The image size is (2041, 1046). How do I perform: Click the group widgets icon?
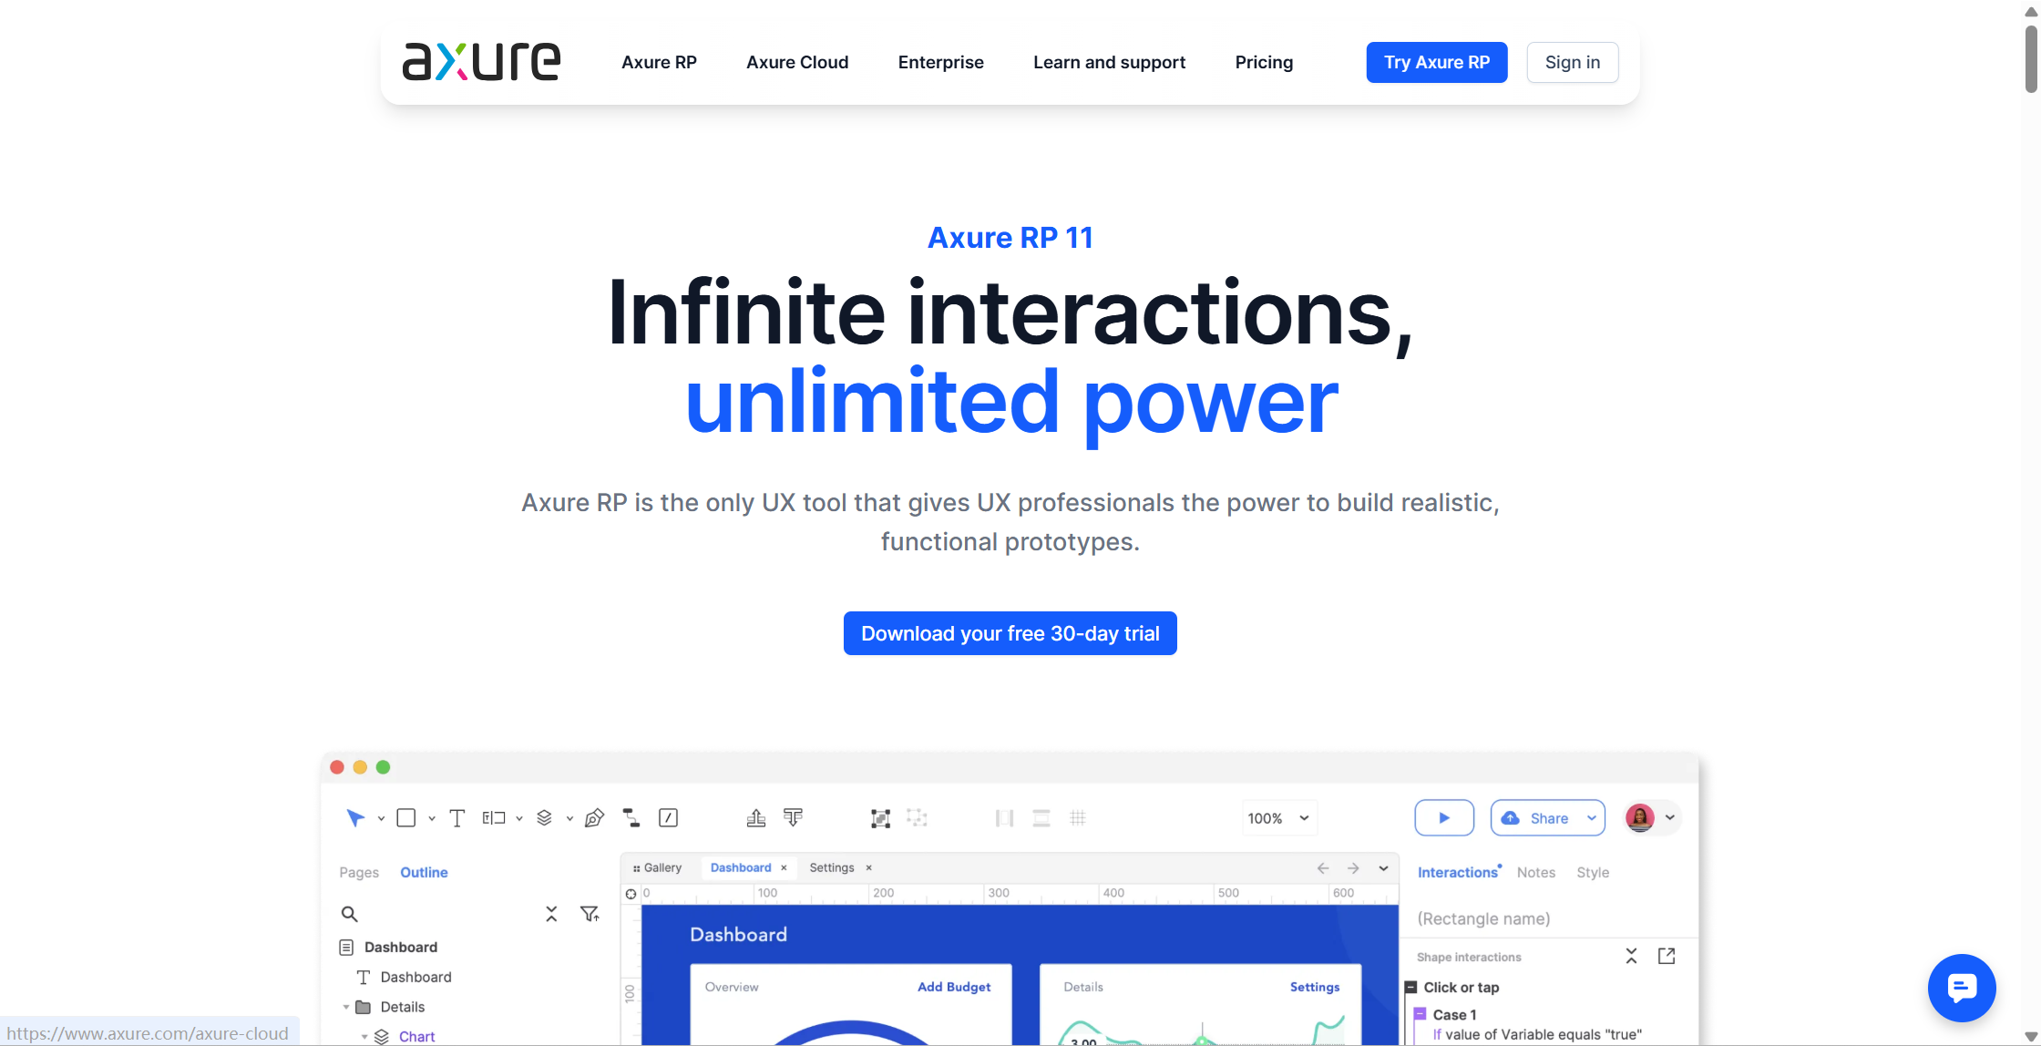[880, 818]
